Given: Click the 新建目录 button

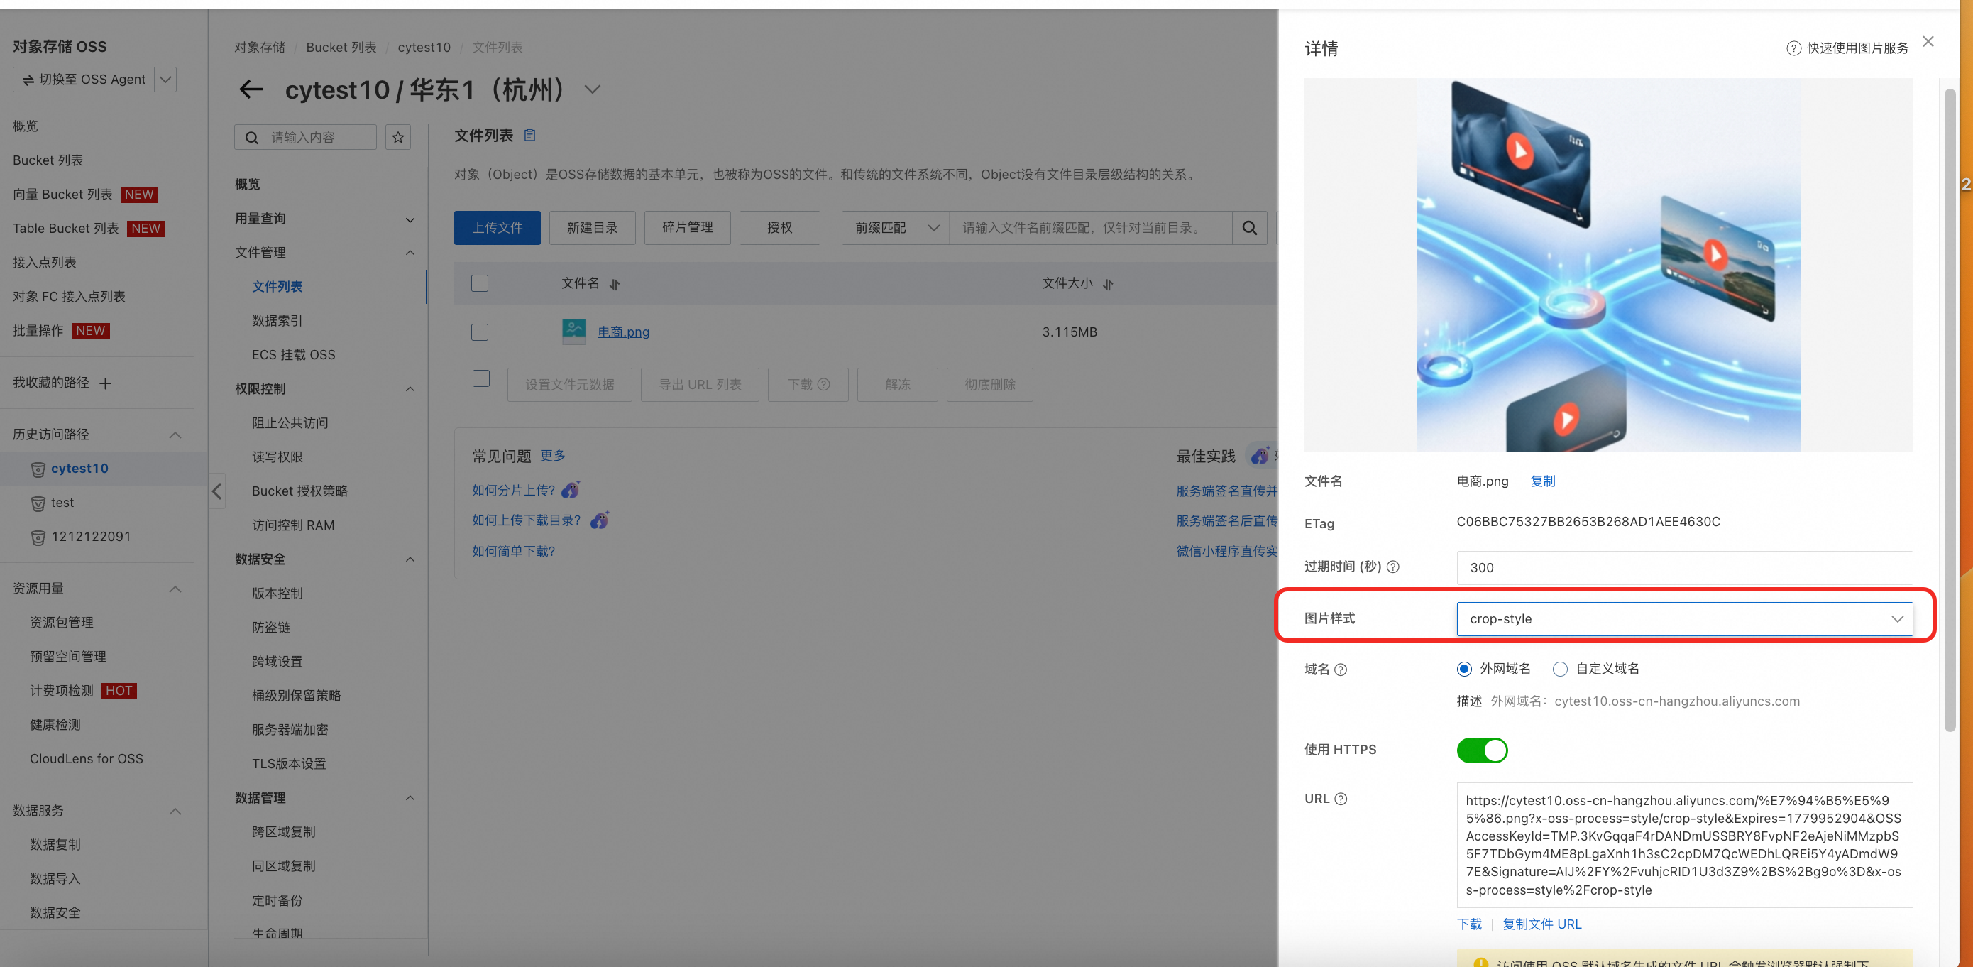Looking at the screenshot, I should [592, 228].
